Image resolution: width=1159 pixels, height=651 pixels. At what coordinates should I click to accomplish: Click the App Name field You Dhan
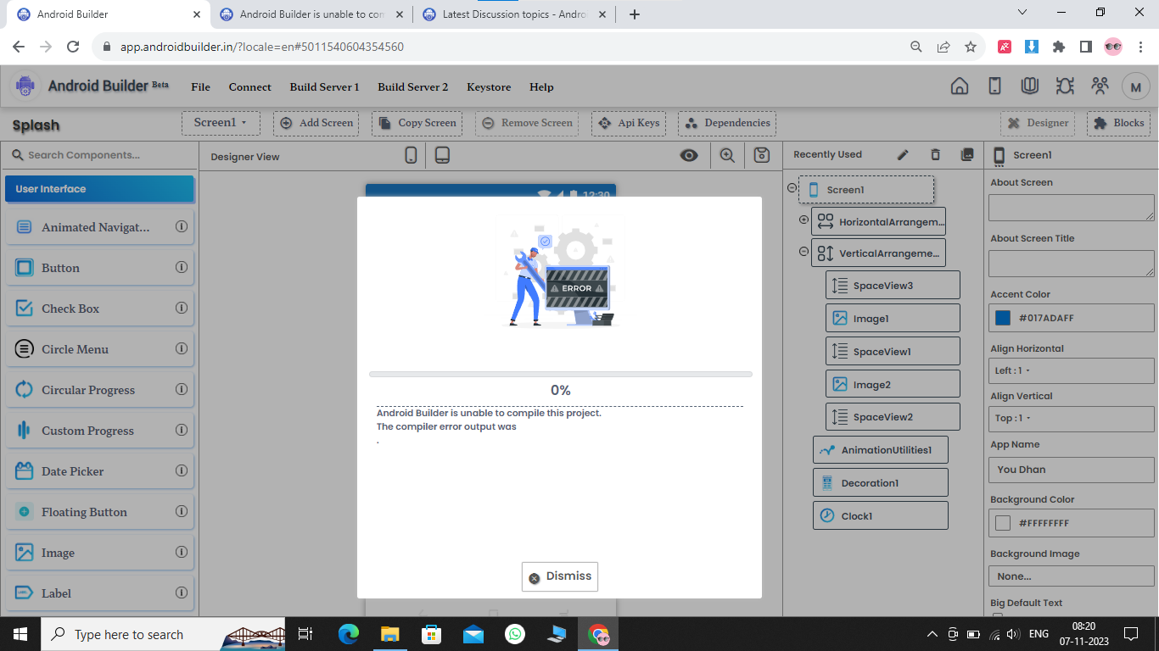1071,470
